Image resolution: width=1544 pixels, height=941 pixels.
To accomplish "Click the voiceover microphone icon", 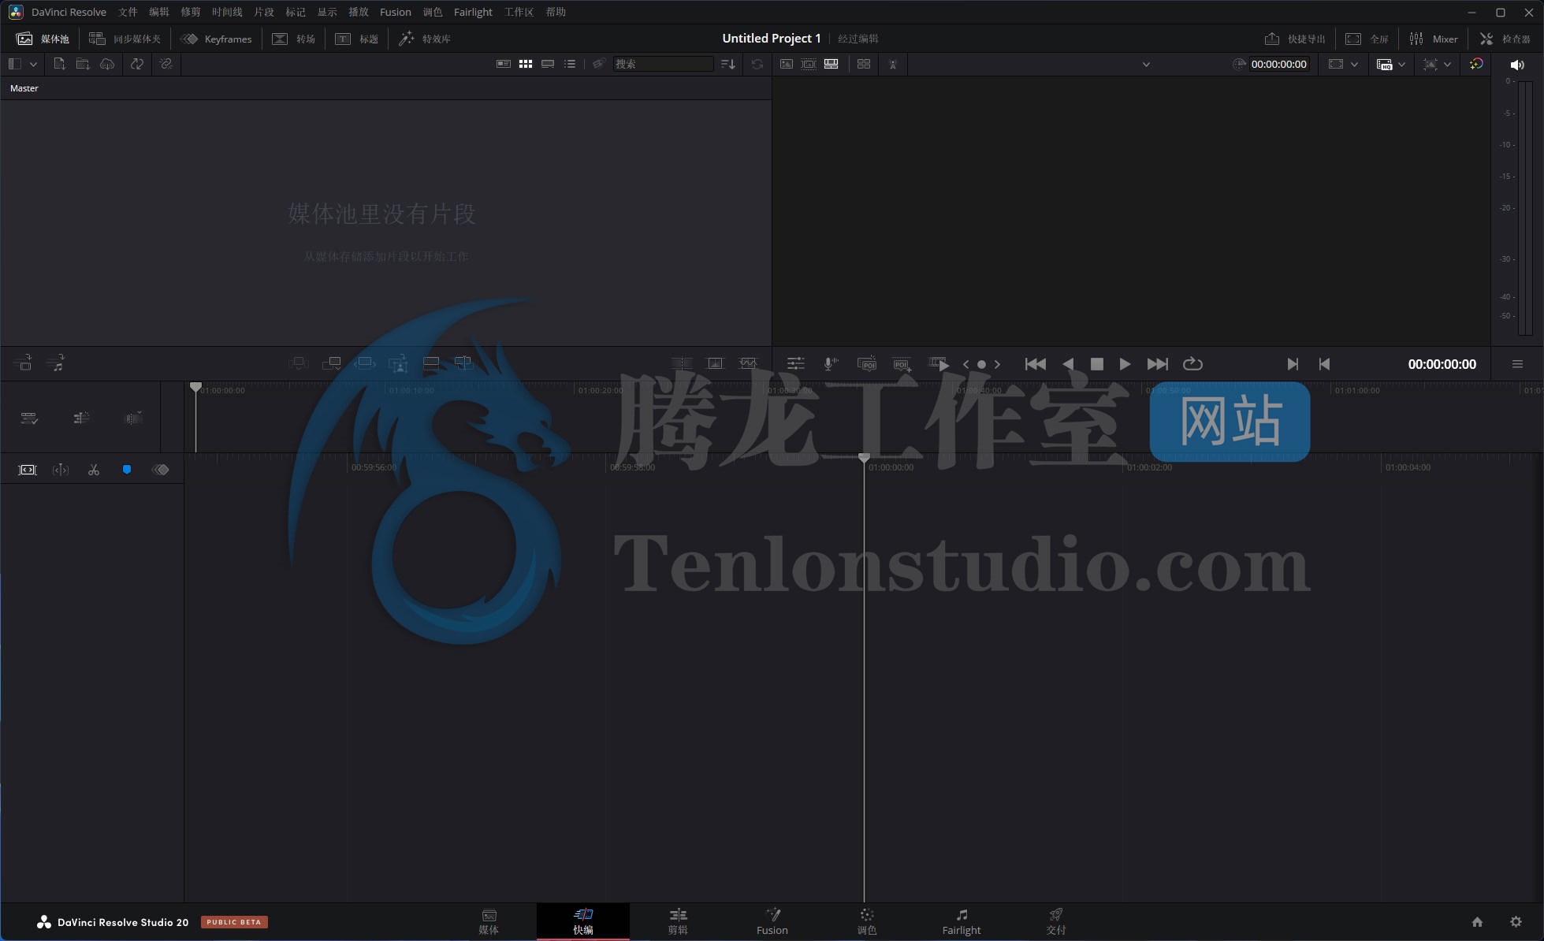I will pyautogui.click(x=829, y=364).
